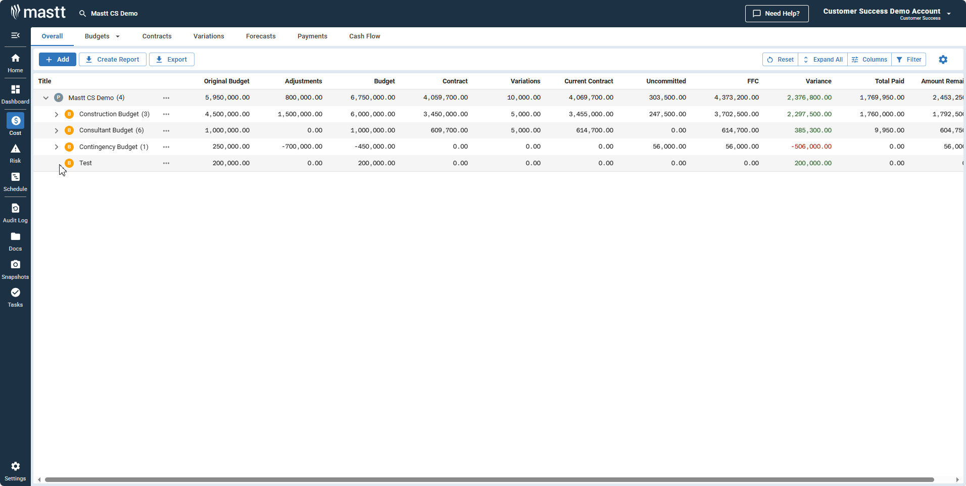This screenshot has width=966, height=486.
Task: Collapse the Mastt CS Demo project row
Action: (45, 98)
